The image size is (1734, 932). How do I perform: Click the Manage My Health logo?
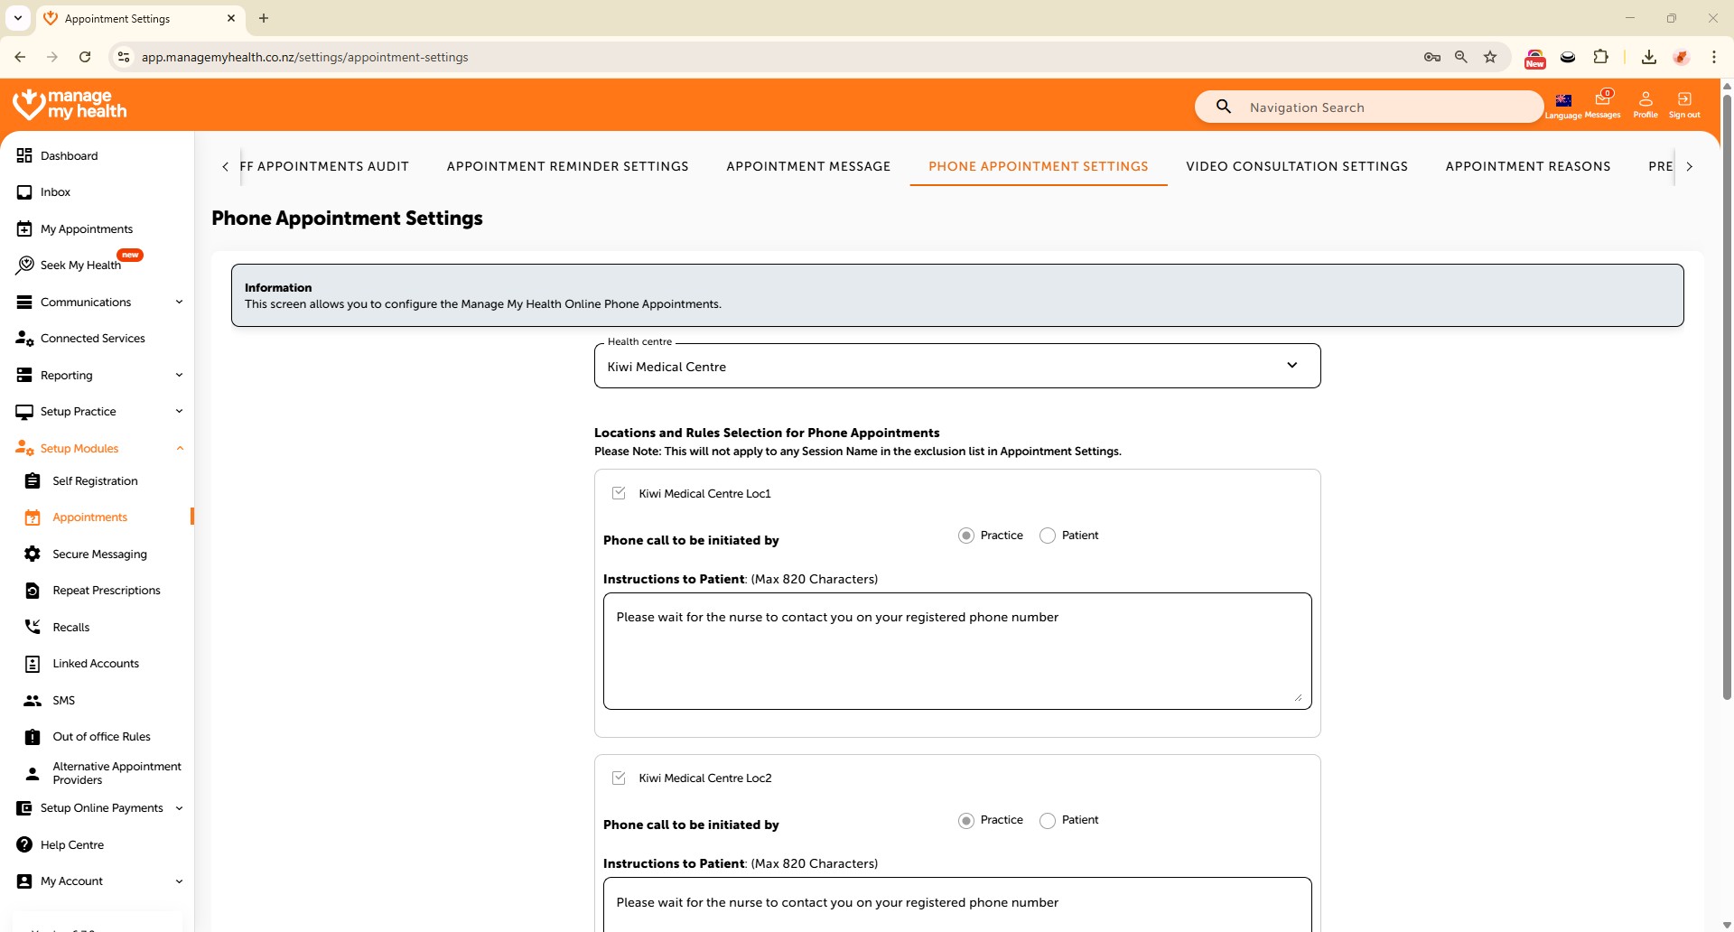tap(70, 105)
